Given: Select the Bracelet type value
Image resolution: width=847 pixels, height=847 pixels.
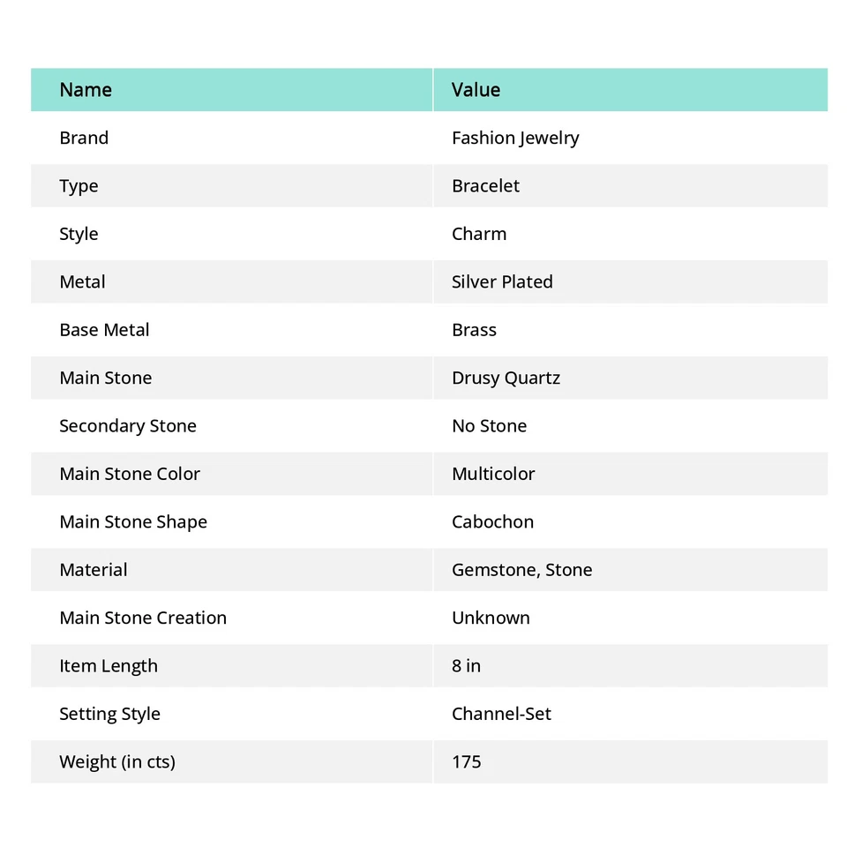Looking at the screenshot, I should (x=485, y=186).
